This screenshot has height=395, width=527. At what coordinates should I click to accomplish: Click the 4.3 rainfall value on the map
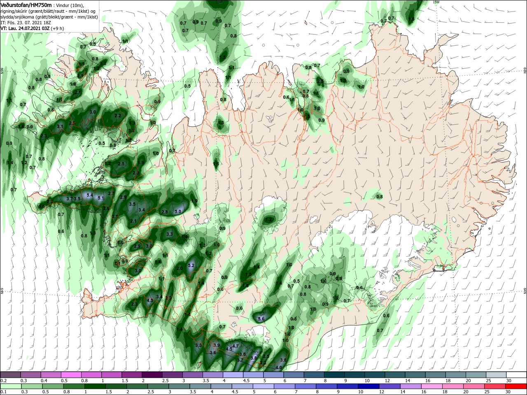[x=150, y=301]
